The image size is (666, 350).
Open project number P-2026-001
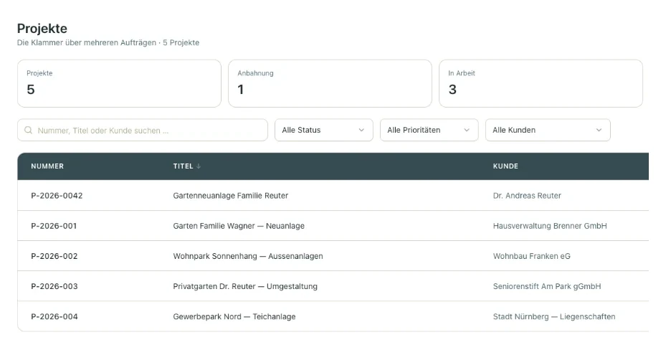pyautogui.click(x=54, y=226)
